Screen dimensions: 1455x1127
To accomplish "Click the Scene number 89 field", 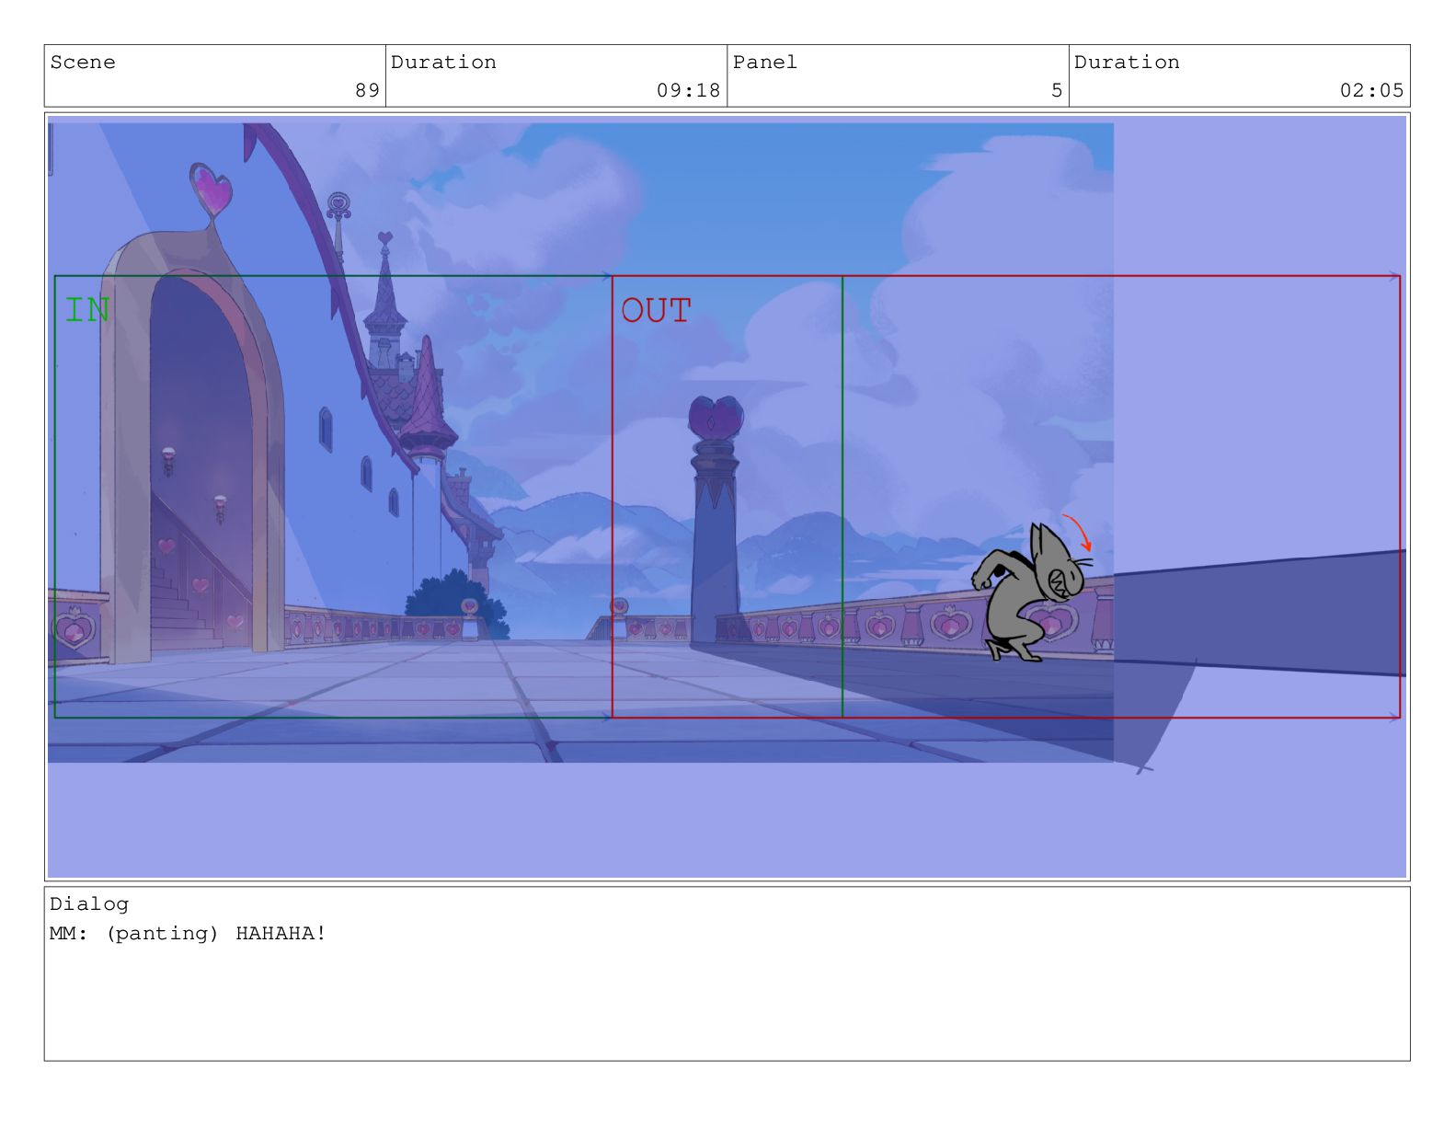I will (x=367, y=90).
